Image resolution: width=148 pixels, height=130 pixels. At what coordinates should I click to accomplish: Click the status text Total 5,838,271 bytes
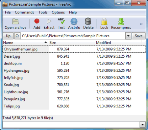click(28, 118)
